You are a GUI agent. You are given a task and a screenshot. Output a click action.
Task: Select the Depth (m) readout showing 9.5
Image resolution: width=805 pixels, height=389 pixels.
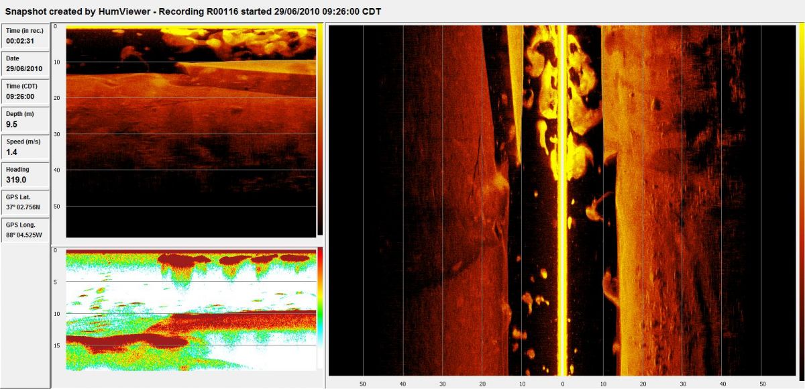click(25, 119)
